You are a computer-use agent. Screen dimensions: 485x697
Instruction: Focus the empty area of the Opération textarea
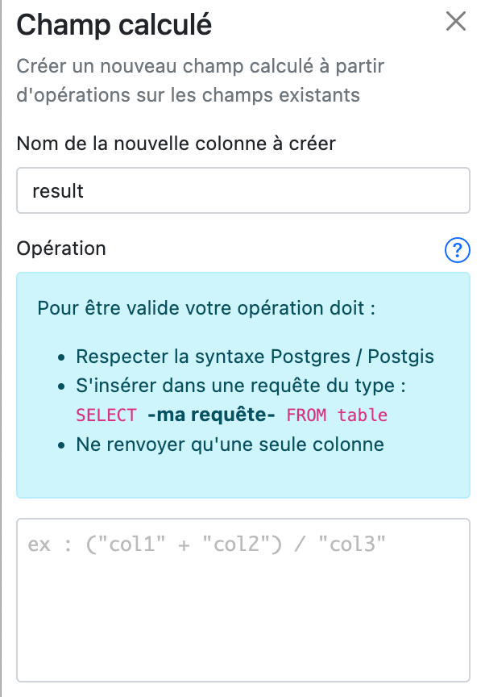coord(242,621)
